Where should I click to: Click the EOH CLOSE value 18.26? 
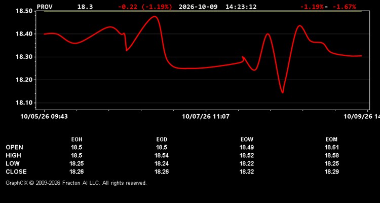point(77,172)
